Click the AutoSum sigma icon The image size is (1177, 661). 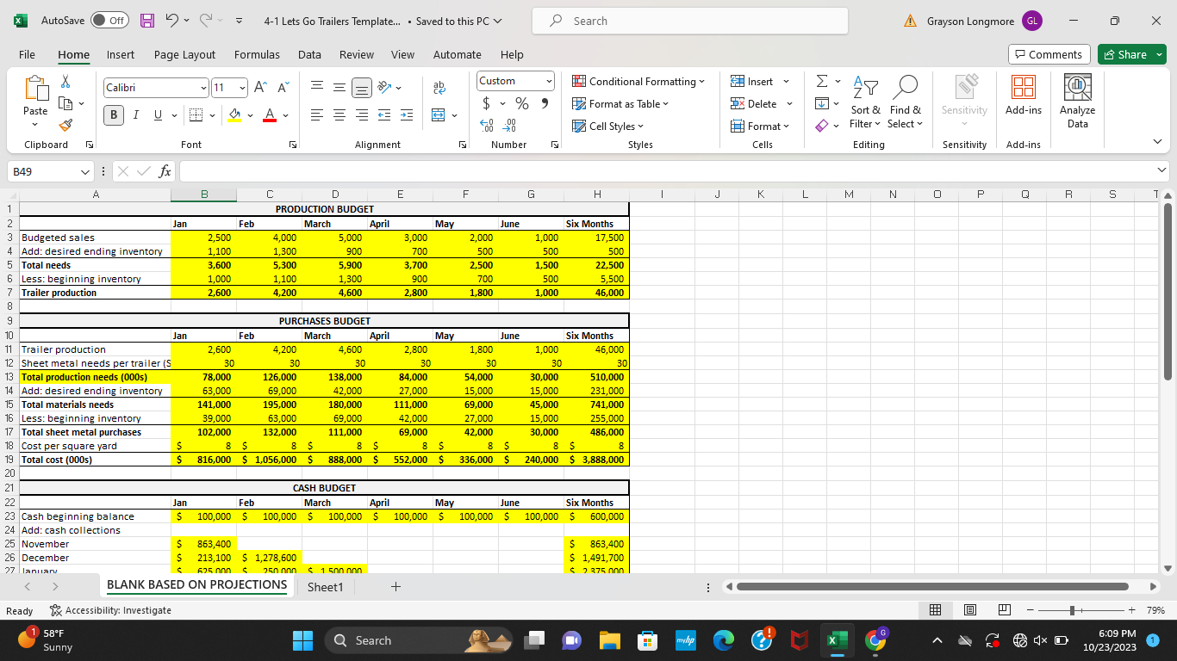coord(821,82)
